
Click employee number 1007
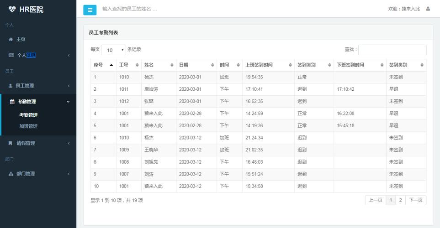coord(124,174)
